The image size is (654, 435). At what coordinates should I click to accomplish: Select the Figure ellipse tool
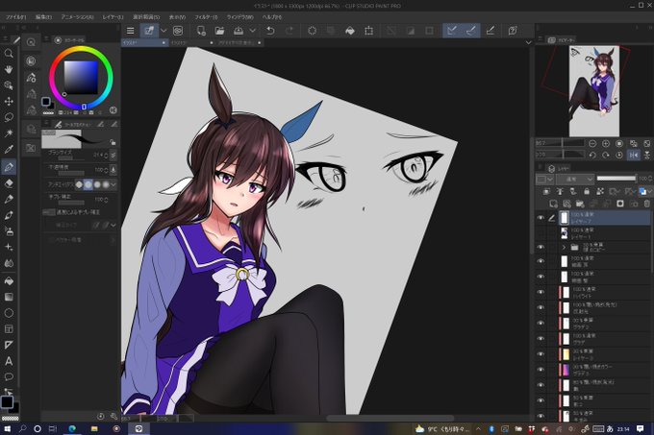tap(9, 313)
